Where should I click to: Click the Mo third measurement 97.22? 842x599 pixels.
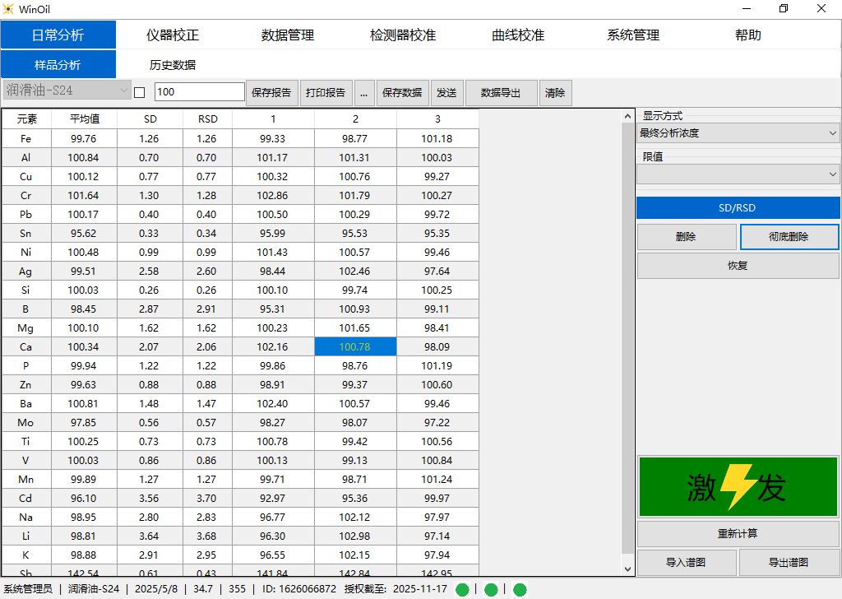click(x=437, y=422)
